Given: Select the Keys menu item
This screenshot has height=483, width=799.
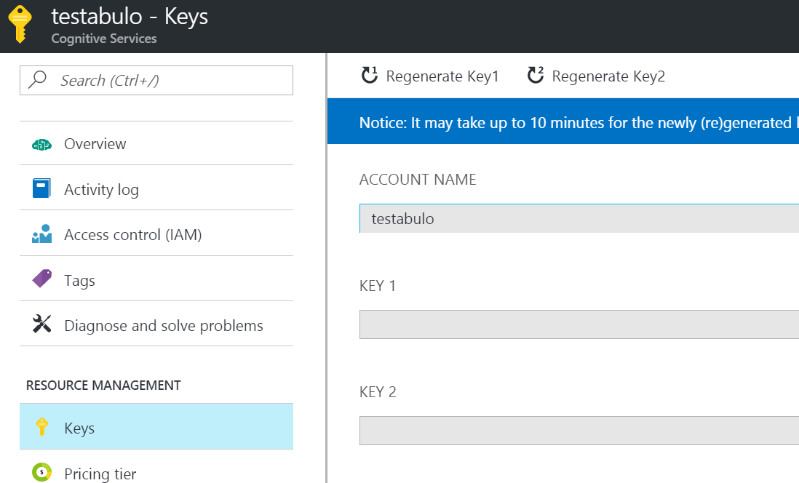Looking at the screenshot, I should (x=156, y=426).
